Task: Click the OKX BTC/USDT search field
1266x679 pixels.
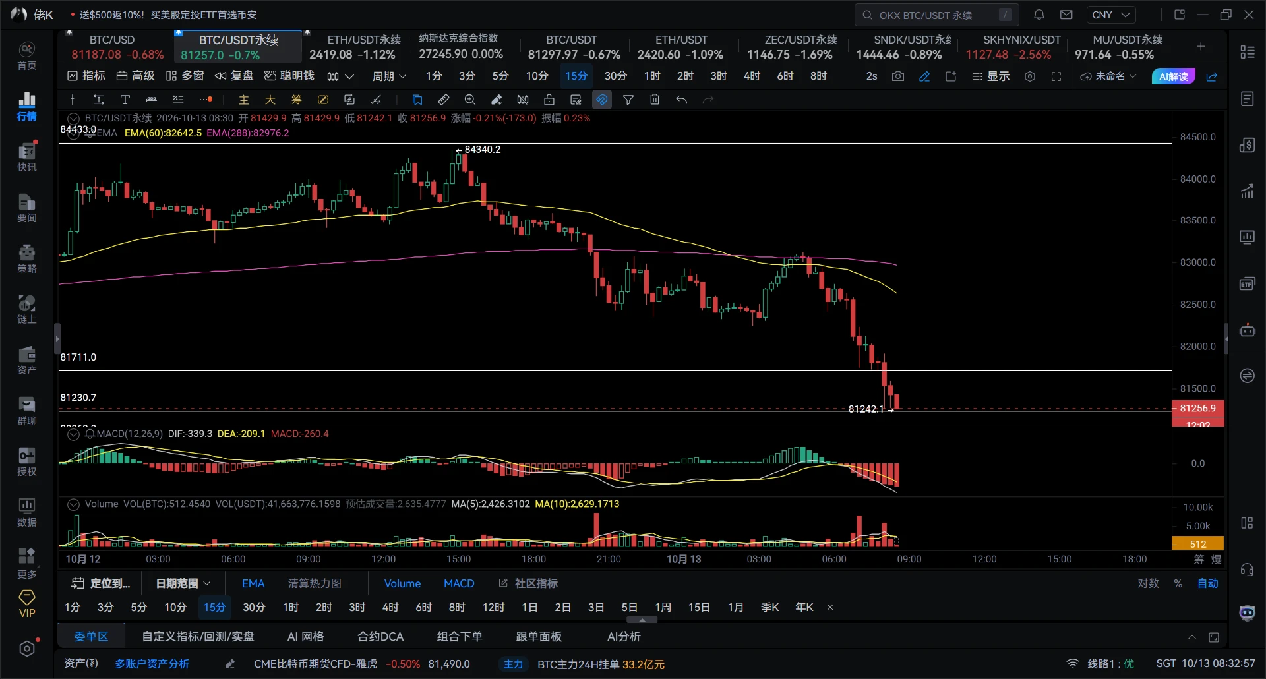Action: coord(937,15)
